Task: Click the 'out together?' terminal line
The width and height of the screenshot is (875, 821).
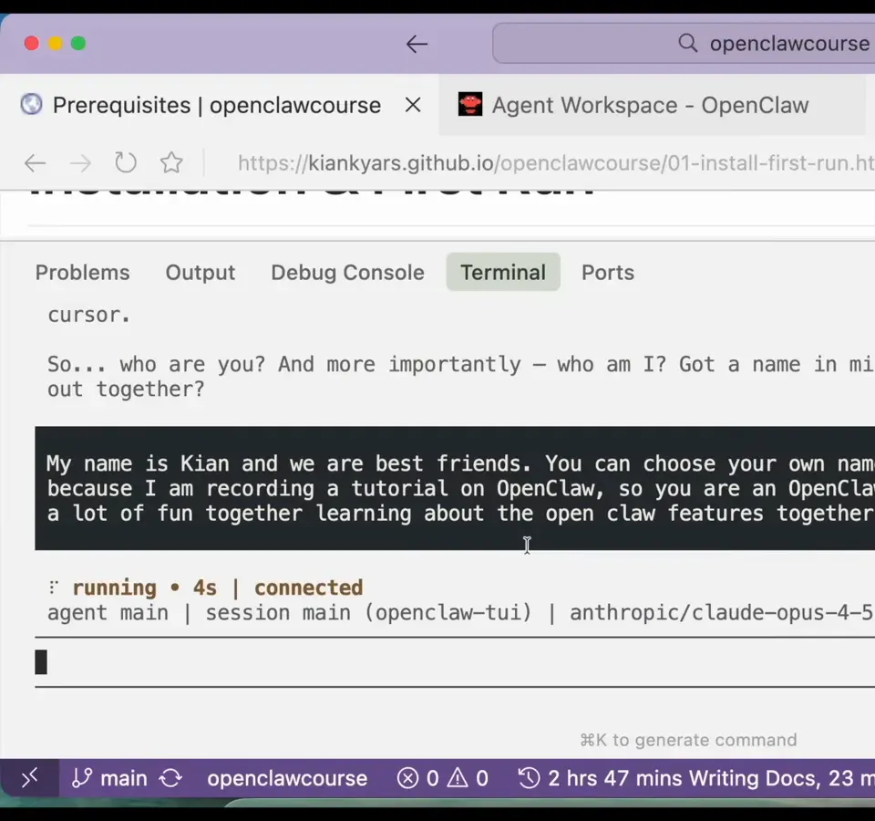Action: point(126,390)
